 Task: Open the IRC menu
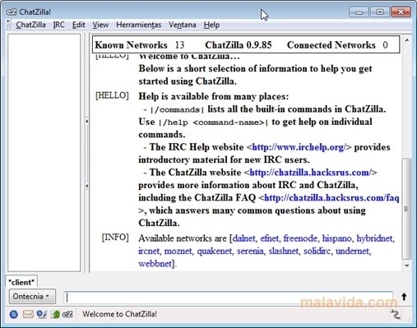coord(59,25)
